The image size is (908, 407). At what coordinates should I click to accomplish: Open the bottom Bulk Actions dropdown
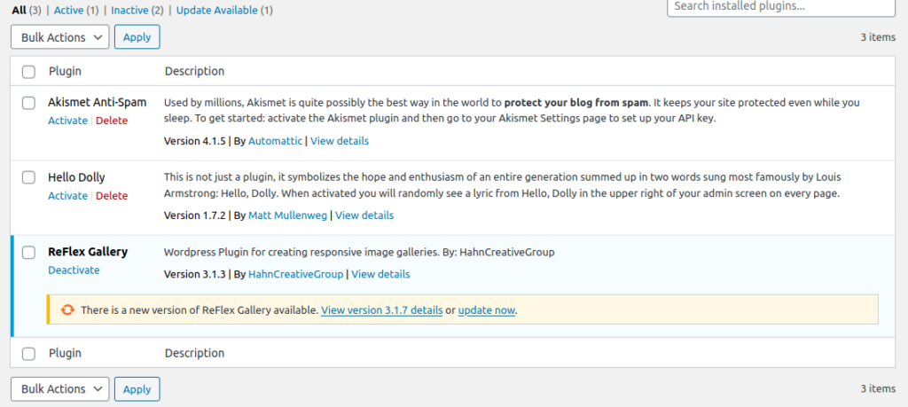tap(59, 389)
